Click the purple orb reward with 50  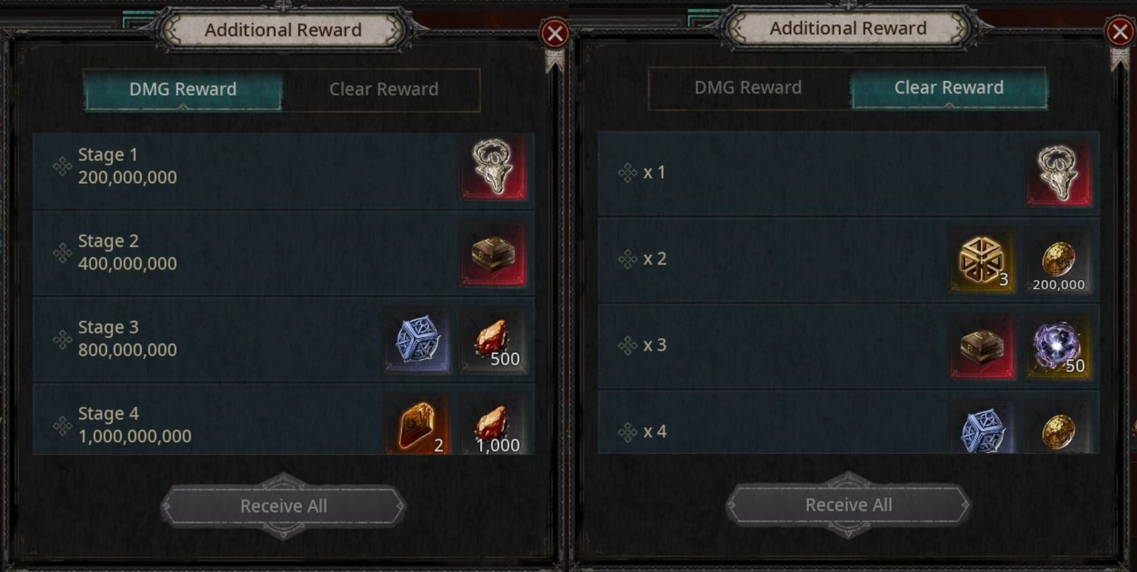1058,346
